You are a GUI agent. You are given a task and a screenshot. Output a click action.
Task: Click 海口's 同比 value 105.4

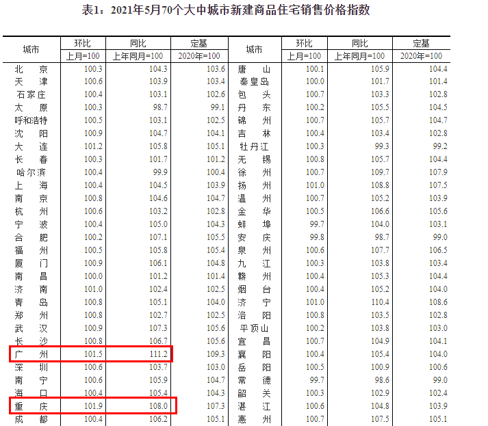click(x=158, y=393)
